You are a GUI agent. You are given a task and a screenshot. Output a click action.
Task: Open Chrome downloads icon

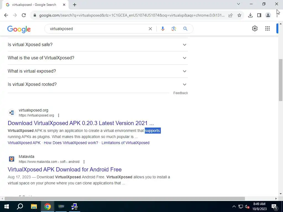coord(250,15)
